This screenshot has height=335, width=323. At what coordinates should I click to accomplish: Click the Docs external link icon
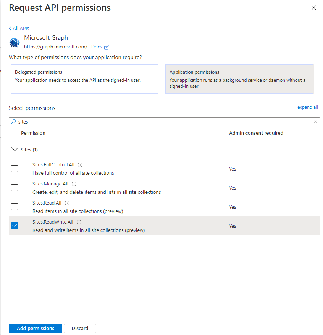tap(107, 47)
